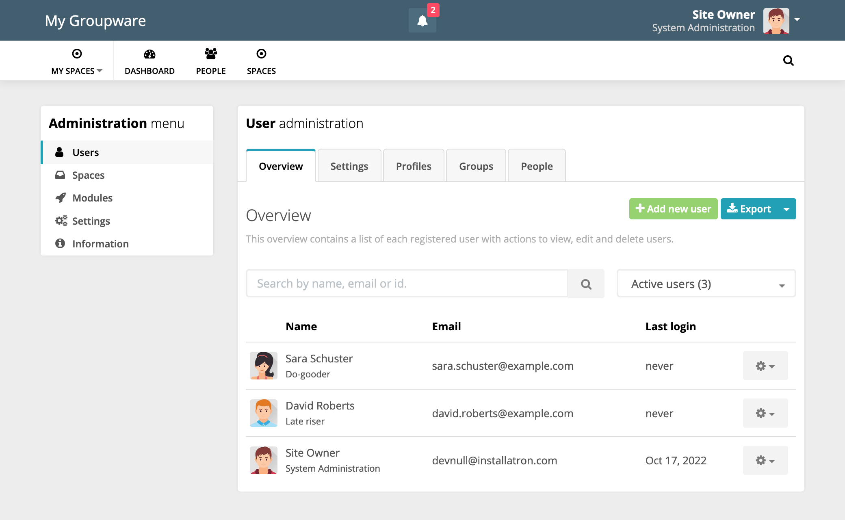
Task: Click Site Owner's avatar in the user list
Action: click(264, 460)
